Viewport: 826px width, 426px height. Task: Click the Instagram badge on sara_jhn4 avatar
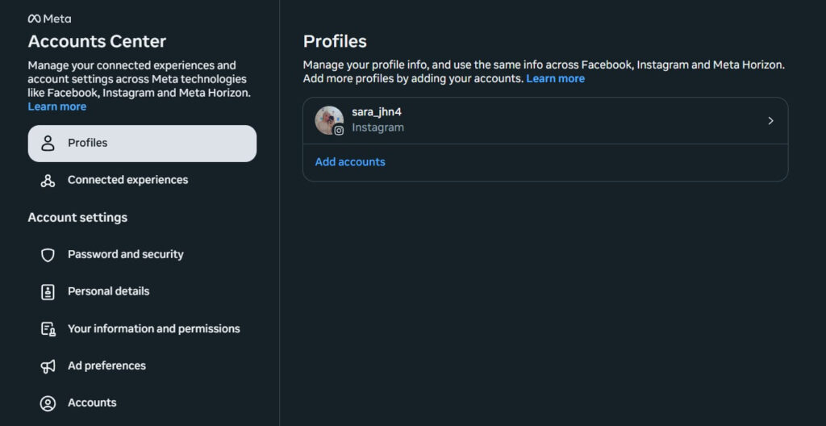339,130
